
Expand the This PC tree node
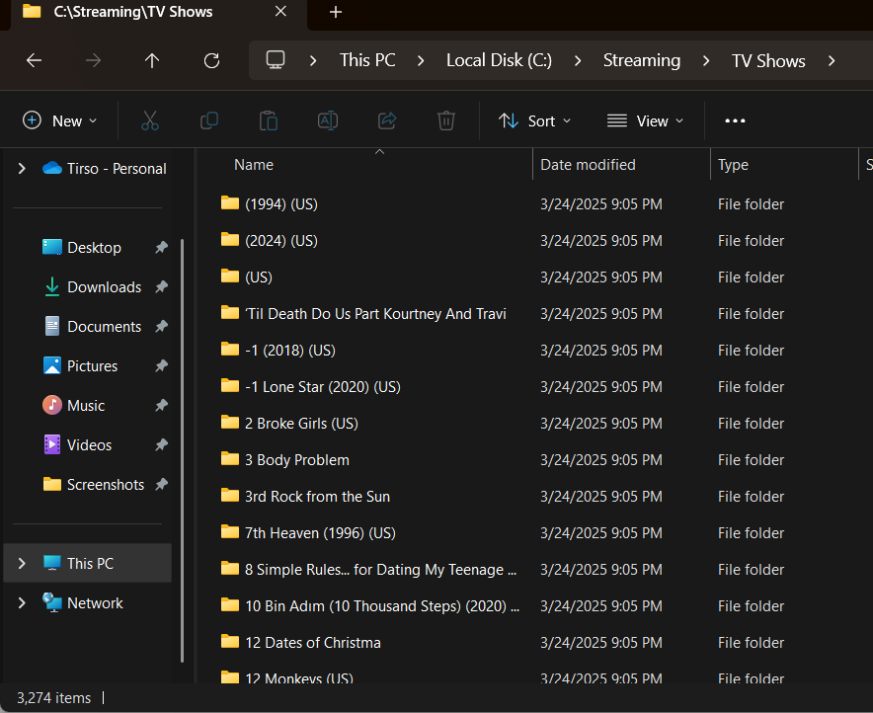coord(22,563)
